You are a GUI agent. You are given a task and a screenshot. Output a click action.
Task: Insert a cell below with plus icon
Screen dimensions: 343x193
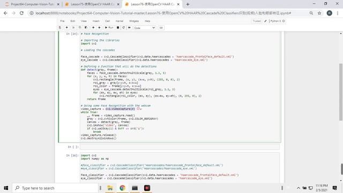click(66, 27)
